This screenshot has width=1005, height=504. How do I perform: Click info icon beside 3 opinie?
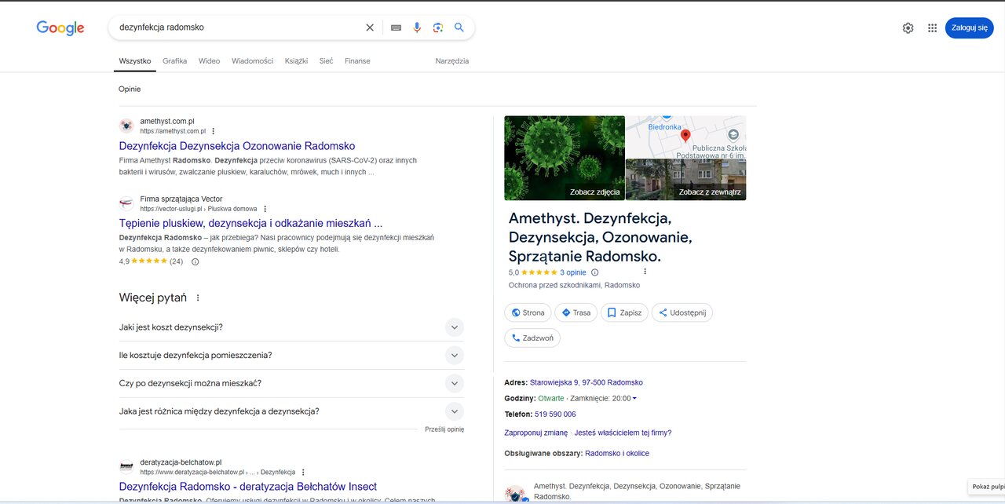coord(594,272)
